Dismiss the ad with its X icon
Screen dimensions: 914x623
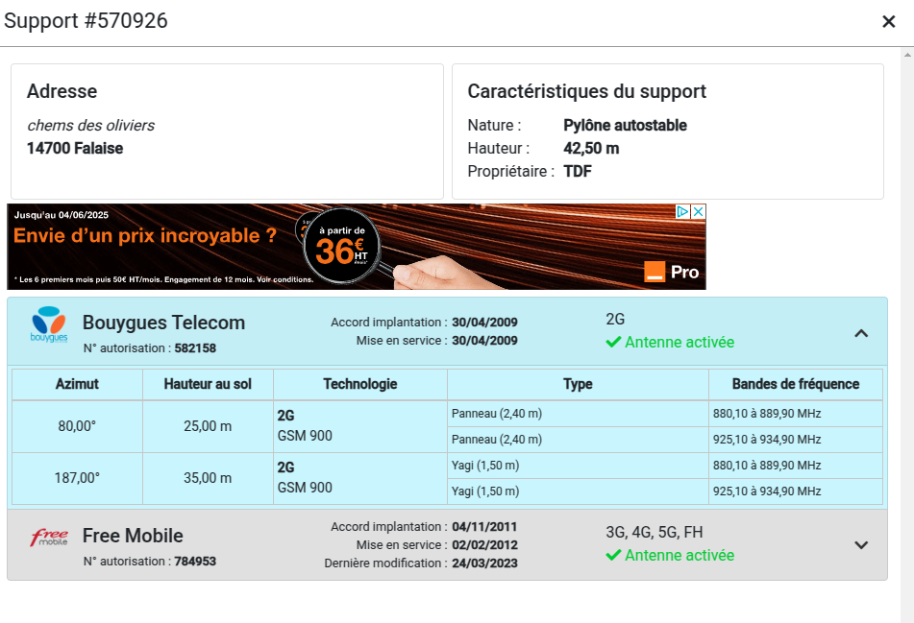click(x=698, y=212)
